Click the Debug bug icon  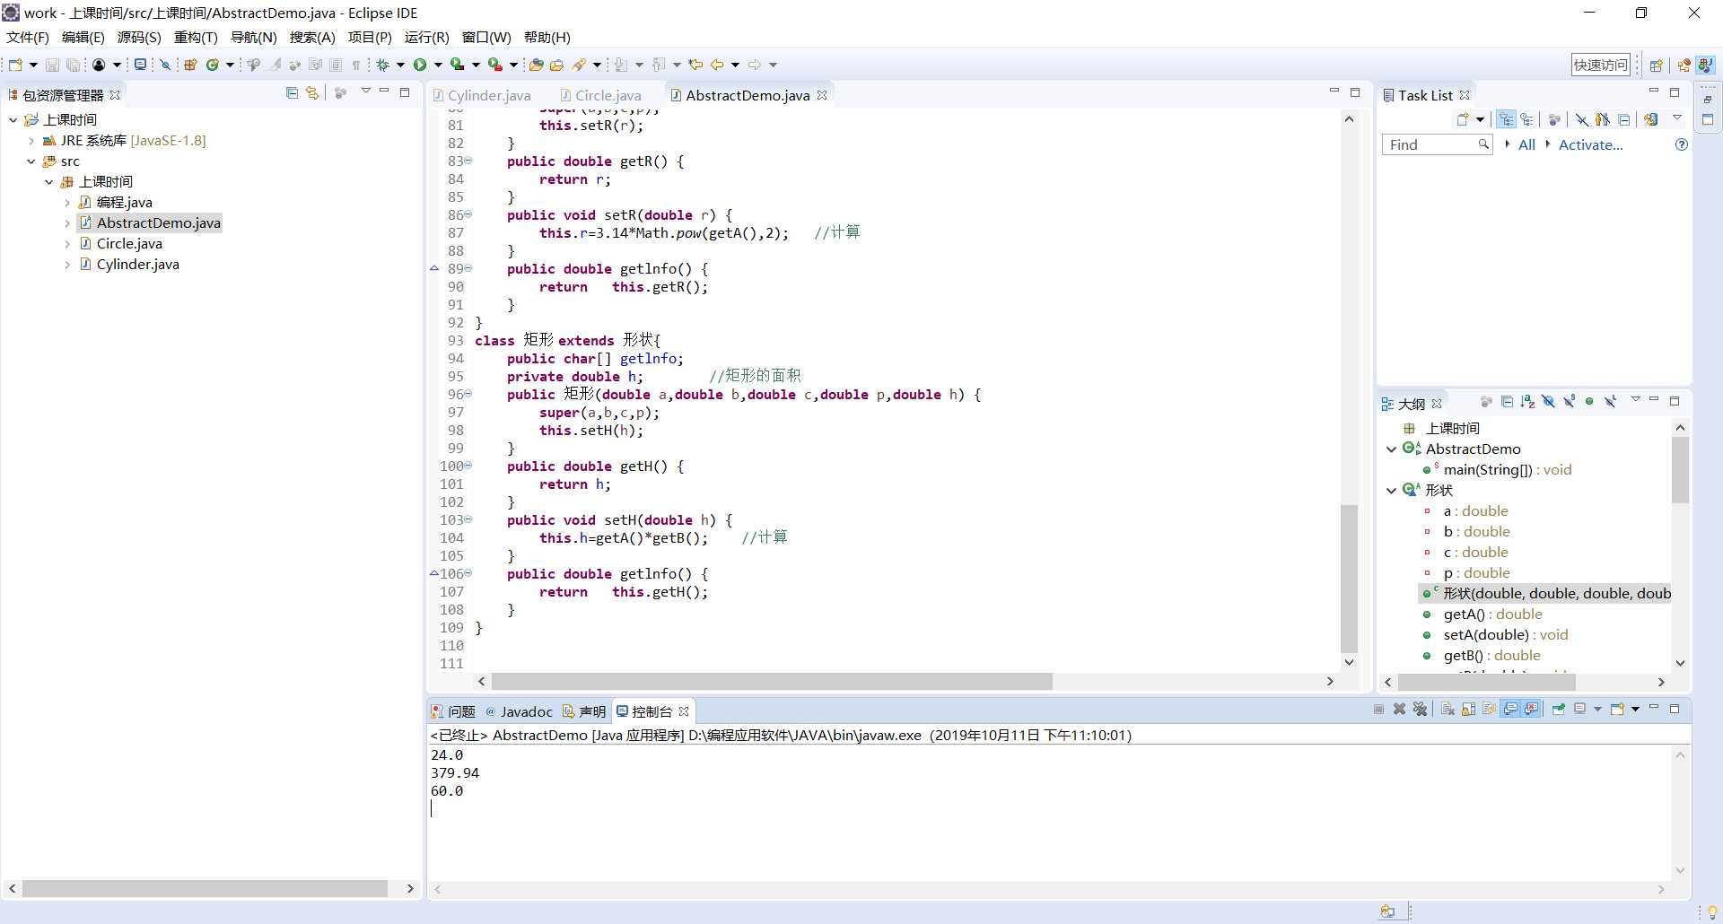click(x=383, y=65)
